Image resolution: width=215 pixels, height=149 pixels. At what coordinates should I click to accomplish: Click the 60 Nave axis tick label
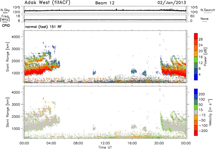[x=192, y=16]
